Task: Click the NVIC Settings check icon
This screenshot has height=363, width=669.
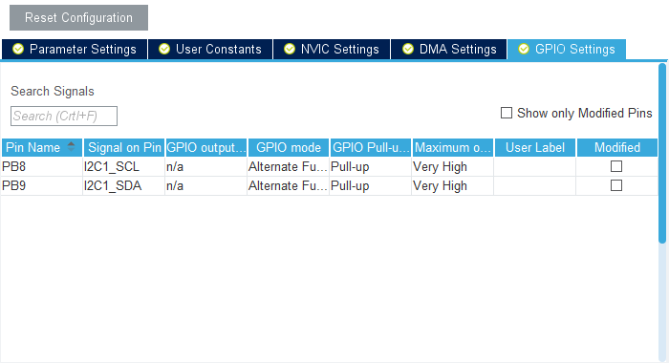Action: click(290, 49)
